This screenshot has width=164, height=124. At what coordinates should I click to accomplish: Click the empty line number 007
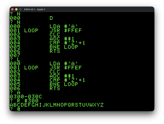pyautogui.click(x=15, y=55)
